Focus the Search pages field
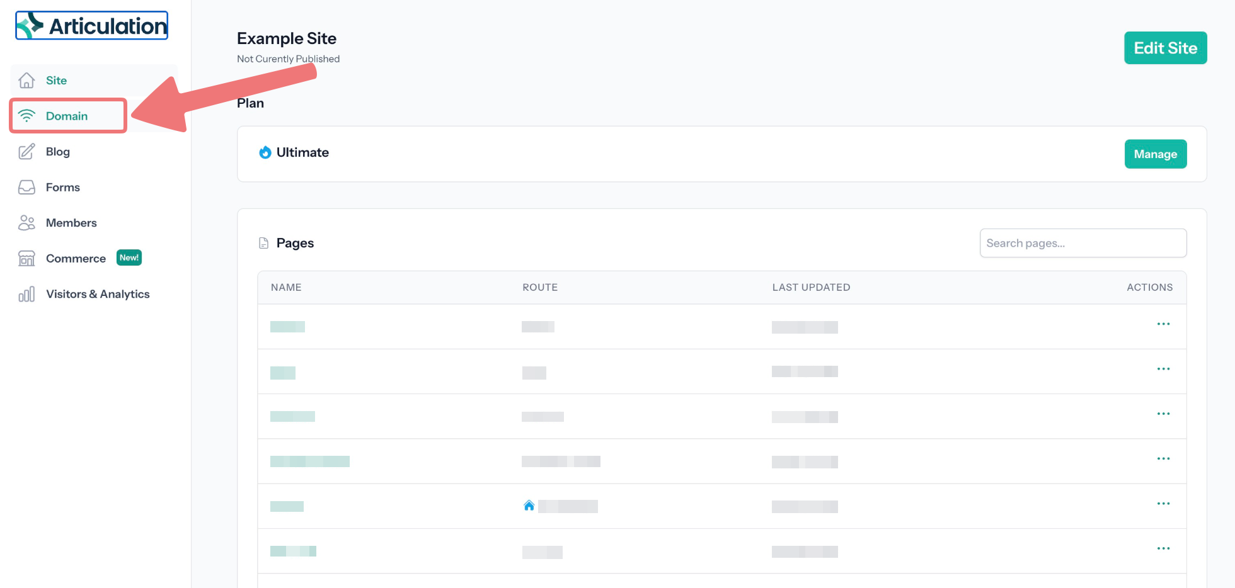This screenshot has width=1235, height=588. [1083, 243]
